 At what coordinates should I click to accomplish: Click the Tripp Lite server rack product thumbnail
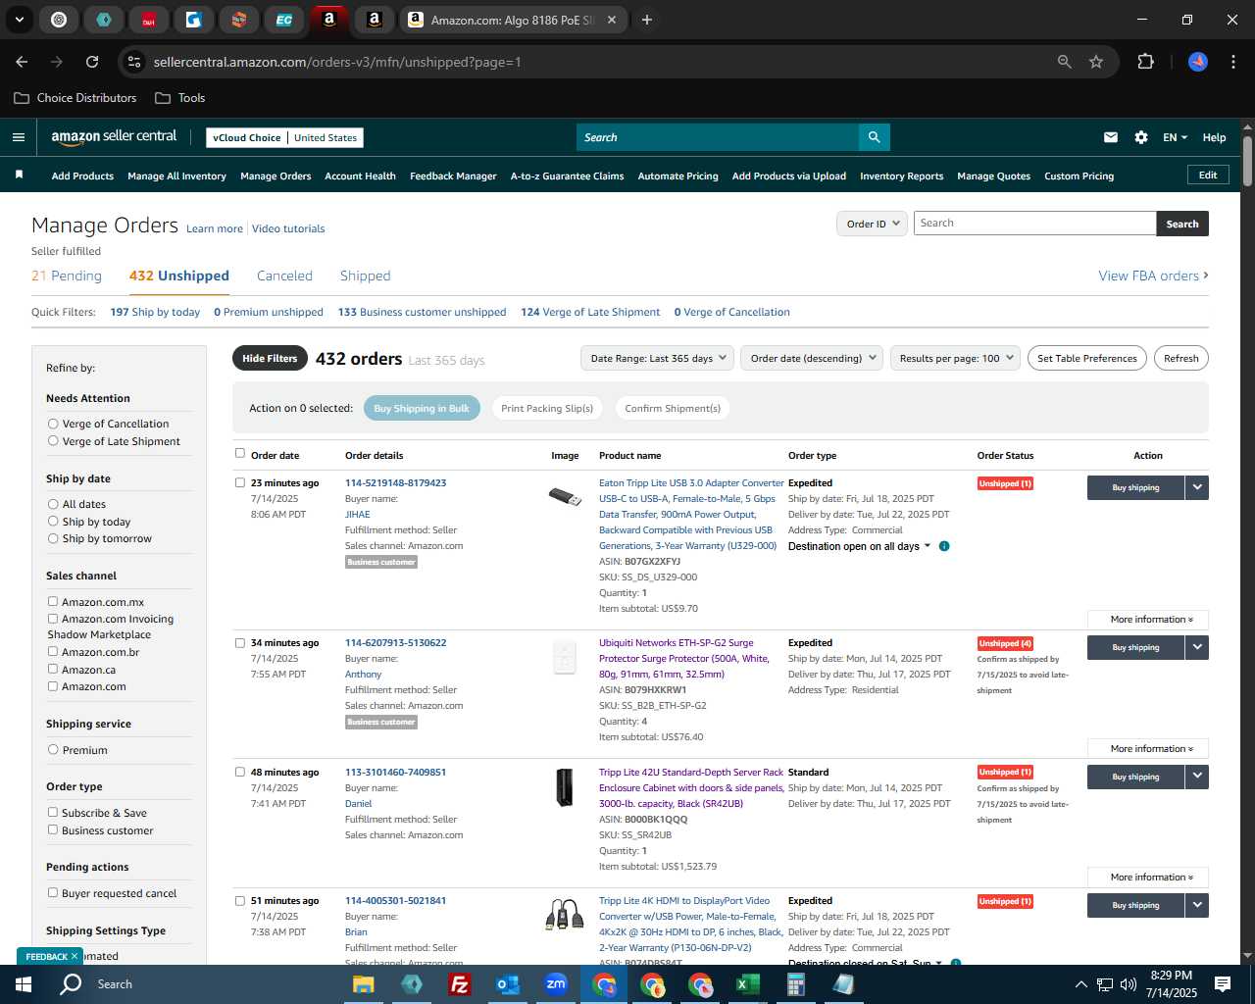[565, 787]
